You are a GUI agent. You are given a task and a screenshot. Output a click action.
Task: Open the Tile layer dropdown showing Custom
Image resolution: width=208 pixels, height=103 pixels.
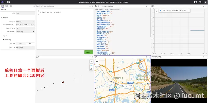(25, 21)
